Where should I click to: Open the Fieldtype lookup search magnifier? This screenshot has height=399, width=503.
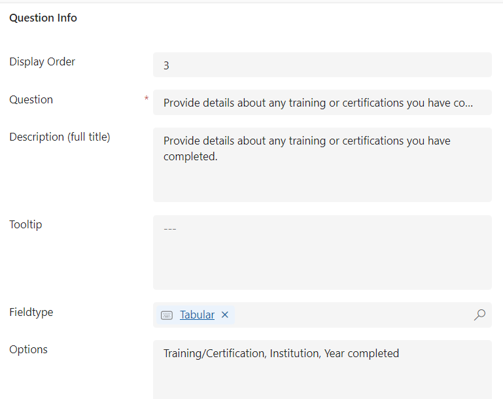pos(479,315)
